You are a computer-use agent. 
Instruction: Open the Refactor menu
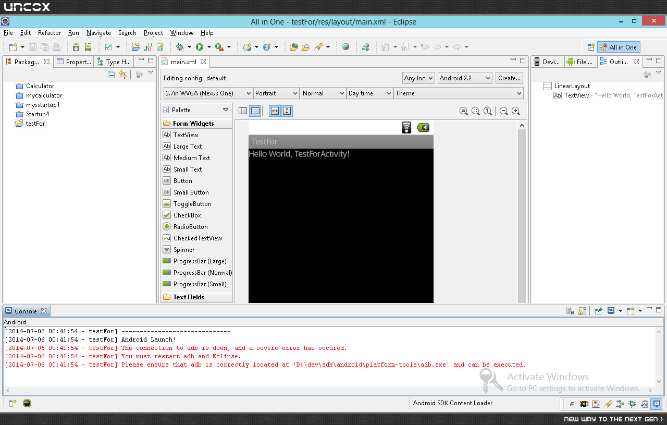(50, 33)
